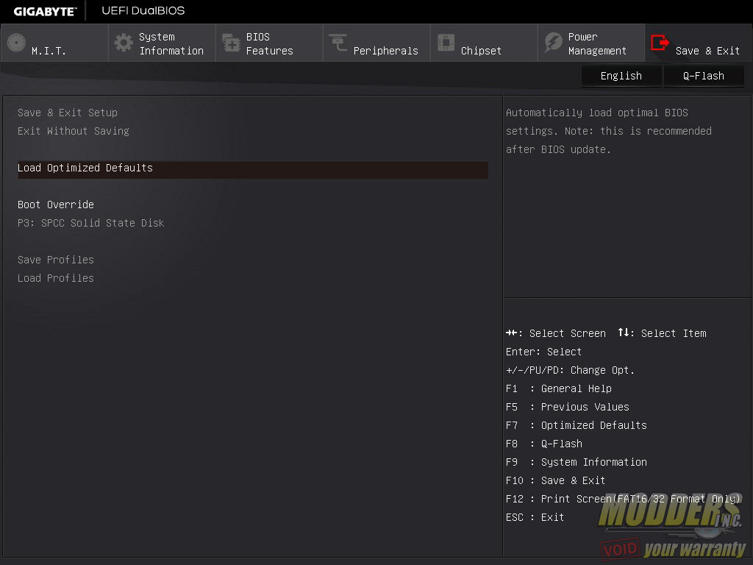Select Load Optimized Defaults option
Image resolution: width=753 pixels, height=565 pixels.
85,168
